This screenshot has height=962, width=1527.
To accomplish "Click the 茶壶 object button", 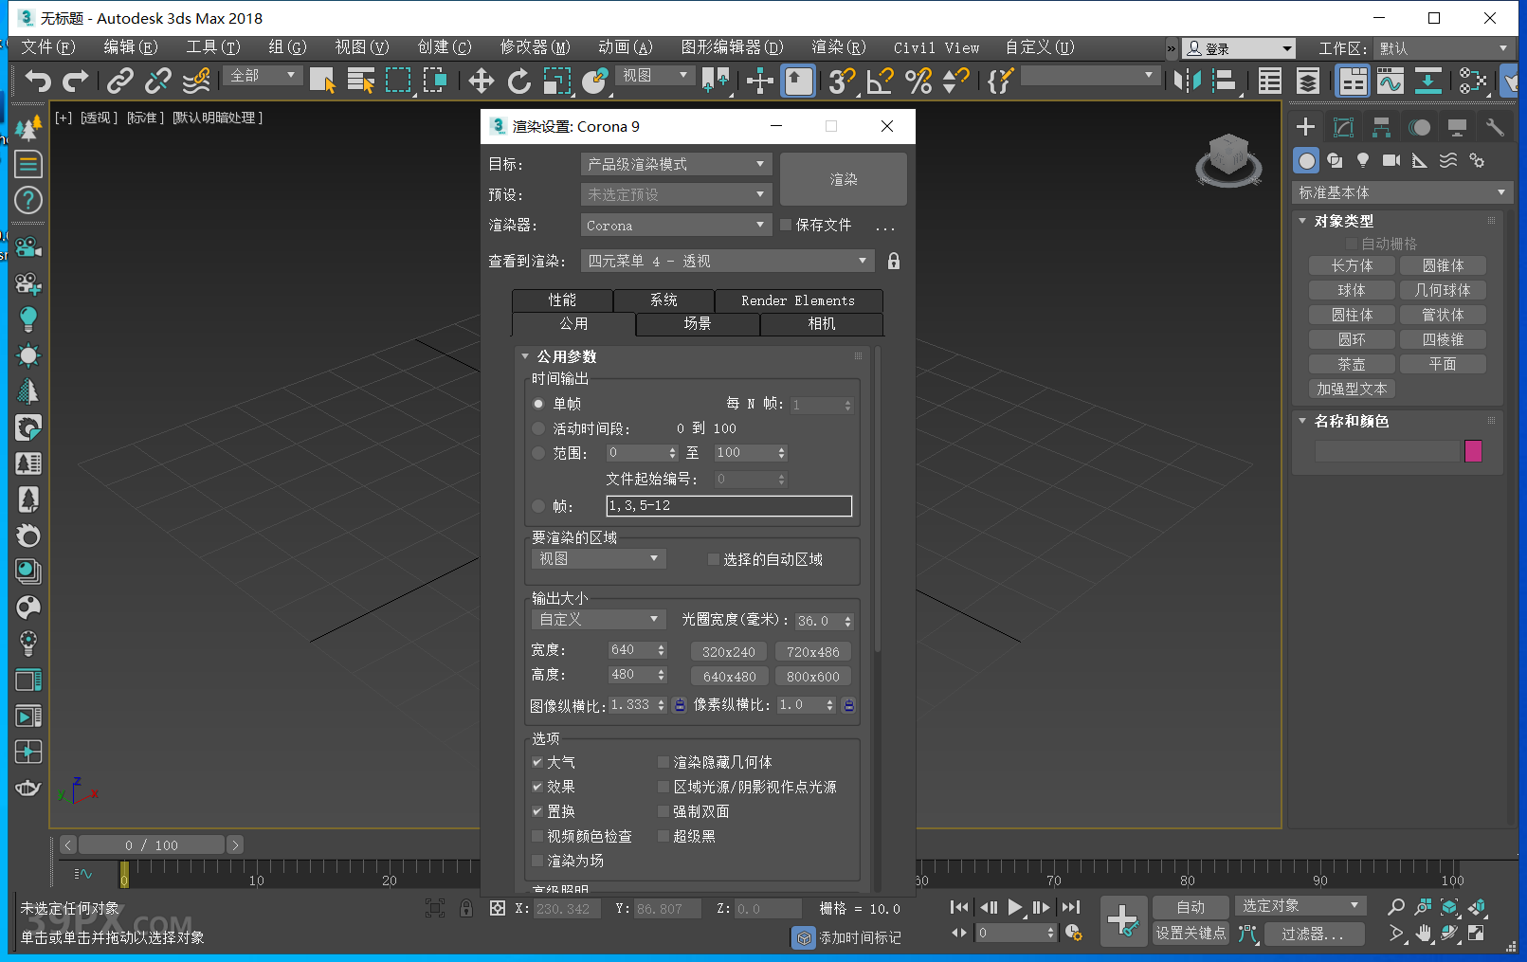I will click(x=1351, y=364).
